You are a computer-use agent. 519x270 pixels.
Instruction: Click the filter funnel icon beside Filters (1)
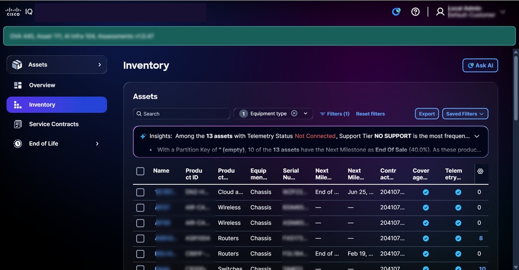(x=322, y=114)
